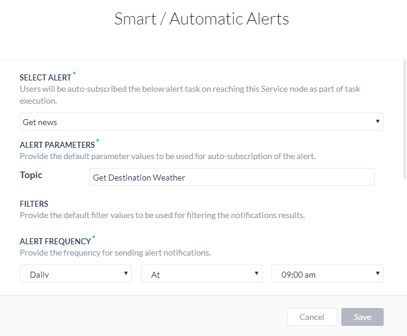This screenshot has height=336, width=407.
Task: Click the Save button
Action: click(362, 317)
